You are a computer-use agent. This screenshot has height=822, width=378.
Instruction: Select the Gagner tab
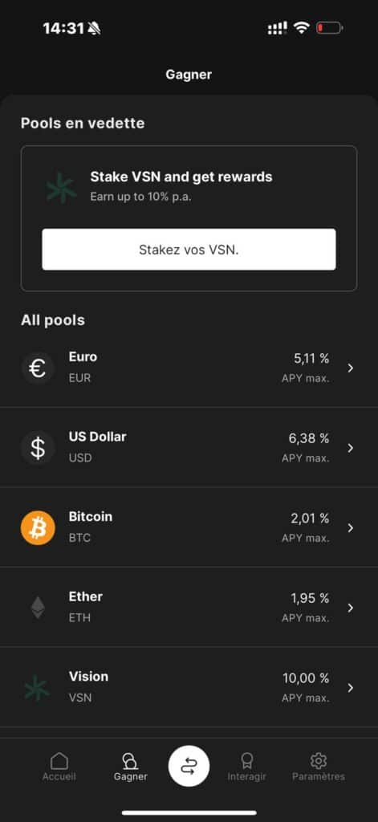point(131,767)
